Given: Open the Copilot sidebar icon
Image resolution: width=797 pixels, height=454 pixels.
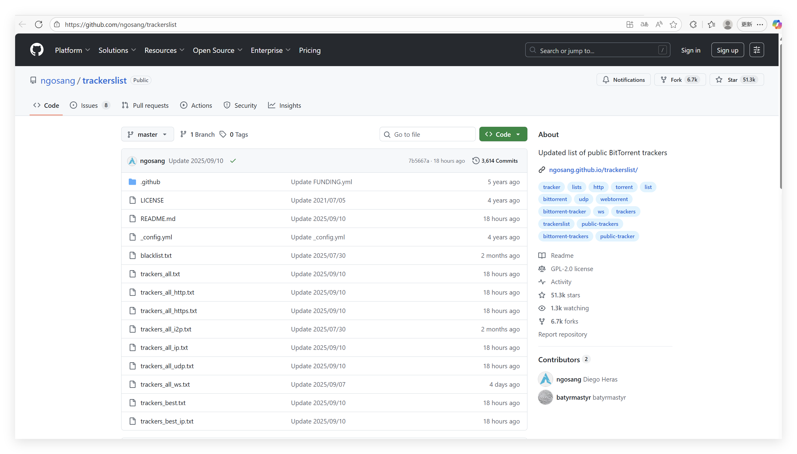Looking at the screenshot, I should (776, 24).
